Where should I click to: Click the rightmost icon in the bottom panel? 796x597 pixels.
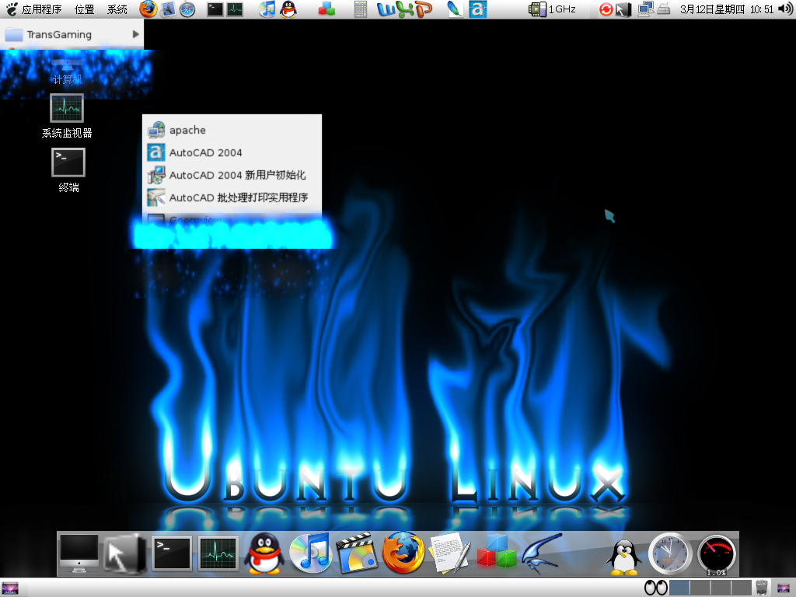784,588
